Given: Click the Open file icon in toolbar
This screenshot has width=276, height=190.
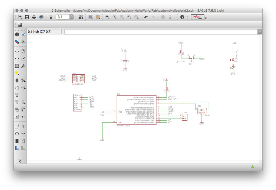Looking at the screenshot, I should [20, 17].
